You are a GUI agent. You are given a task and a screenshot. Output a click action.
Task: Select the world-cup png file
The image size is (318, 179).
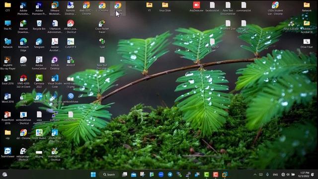click(71, 82)
